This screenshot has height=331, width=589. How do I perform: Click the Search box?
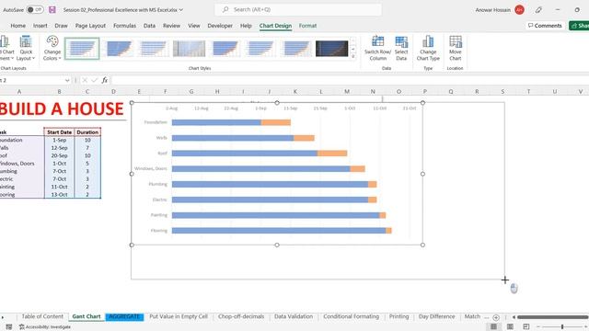(298, 10)
